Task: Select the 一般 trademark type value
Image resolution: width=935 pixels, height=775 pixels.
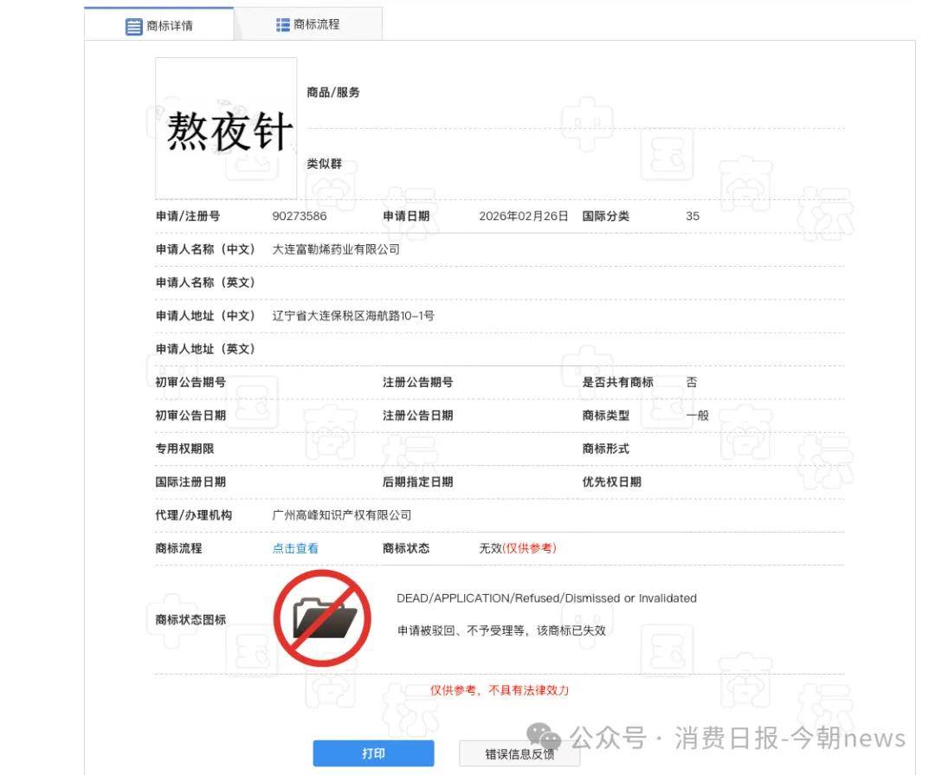Action: pyautogui.click(x=698, y=416)
